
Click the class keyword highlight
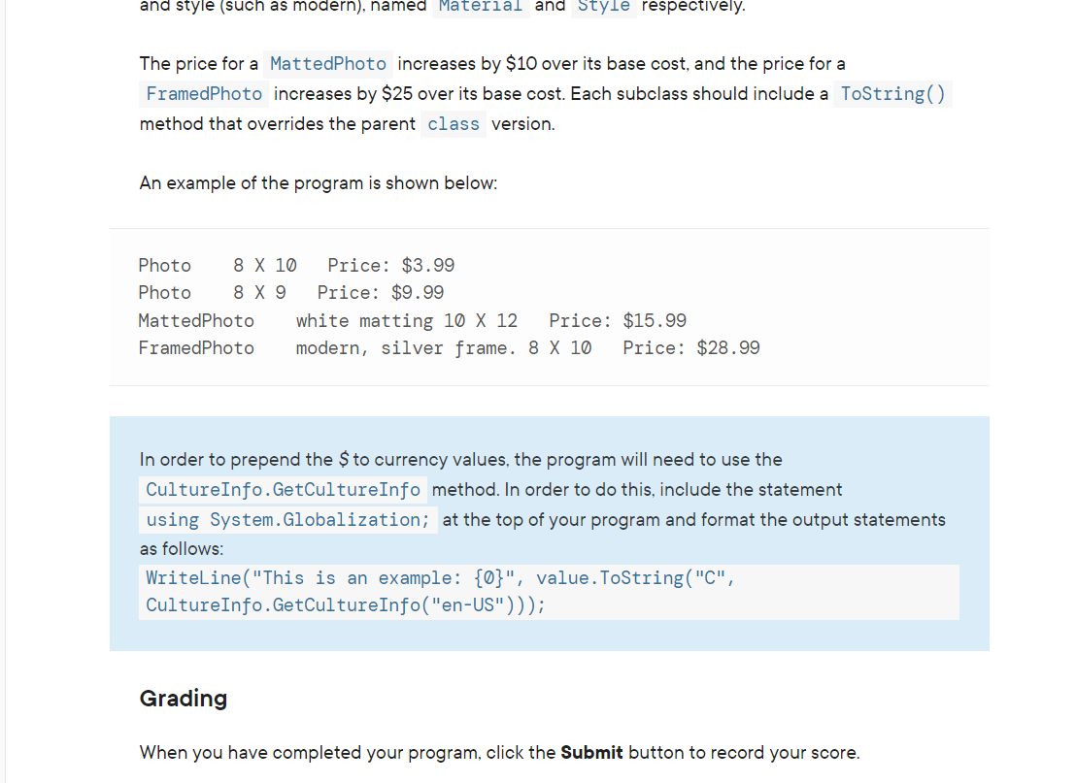click(453, 124)
